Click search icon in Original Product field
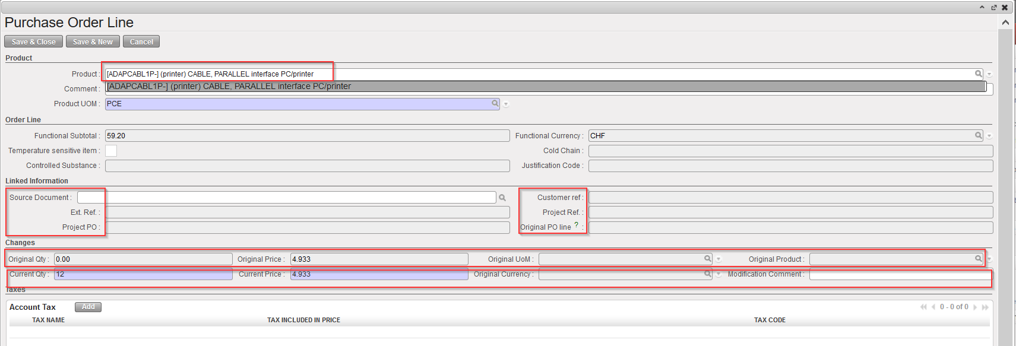 point(978,259)
